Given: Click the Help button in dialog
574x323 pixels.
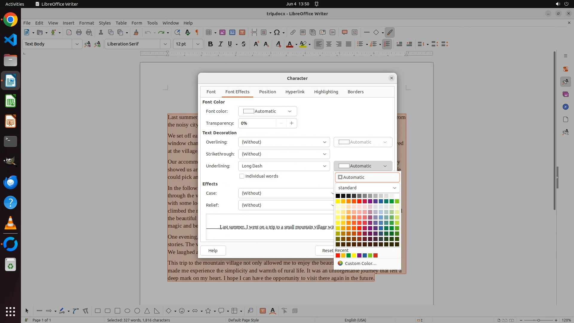Looking at the screenshot, I should point(213,251).
